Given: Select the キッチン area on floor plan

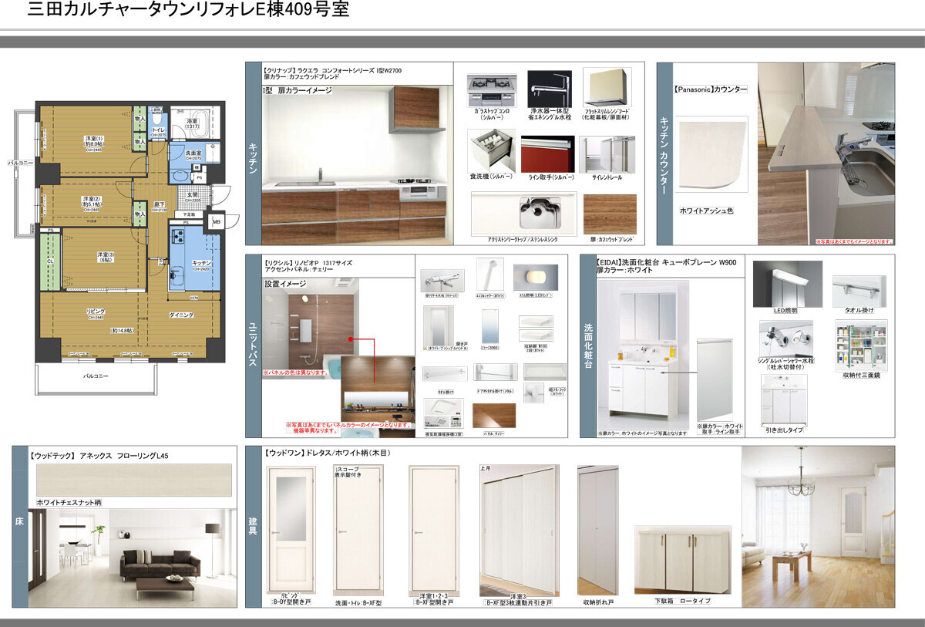Looking at the screenshot, I should pyautogui.click(x=195, y=258).
